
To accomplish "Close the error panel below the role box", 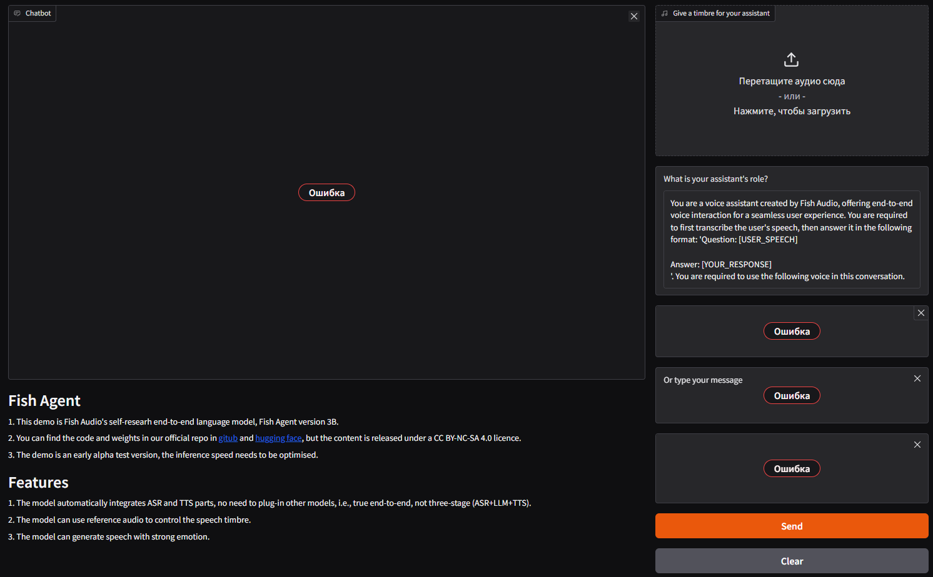I will 921,313.
